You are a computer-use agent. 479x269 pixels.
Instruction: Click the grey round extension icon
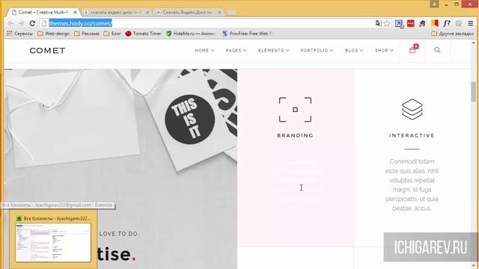[459, 23]
